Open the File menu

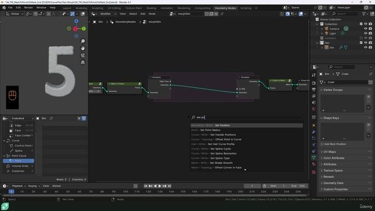pos(11,8)
